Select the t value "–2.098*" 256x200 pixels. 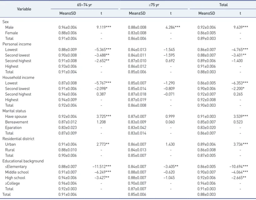101,89
